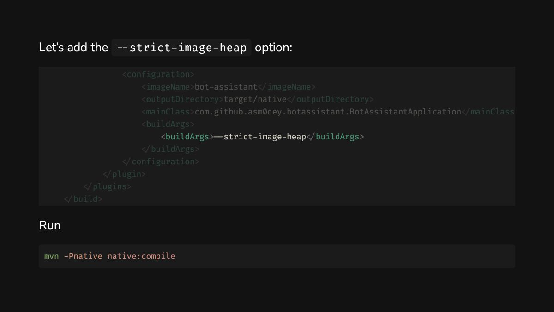Screen dimensions: 554x312
Task: Click the closing </plugins> tag
Action: point(107,186)
